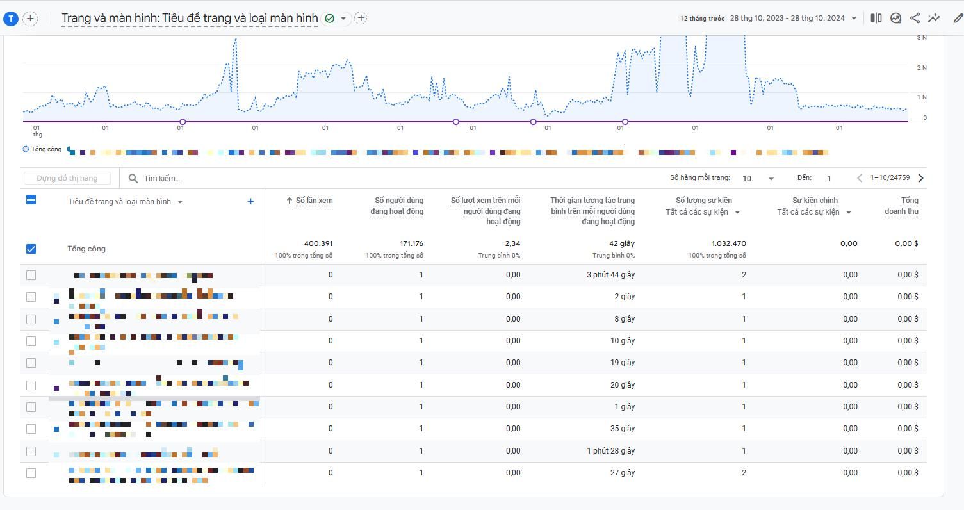The image size is (964, 510).
Task: Click the compare columns icon
Action: point(876,18)
